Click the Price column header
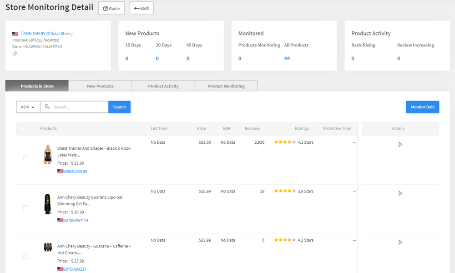This screenshot has width=455, height=273. coord(202,128)
